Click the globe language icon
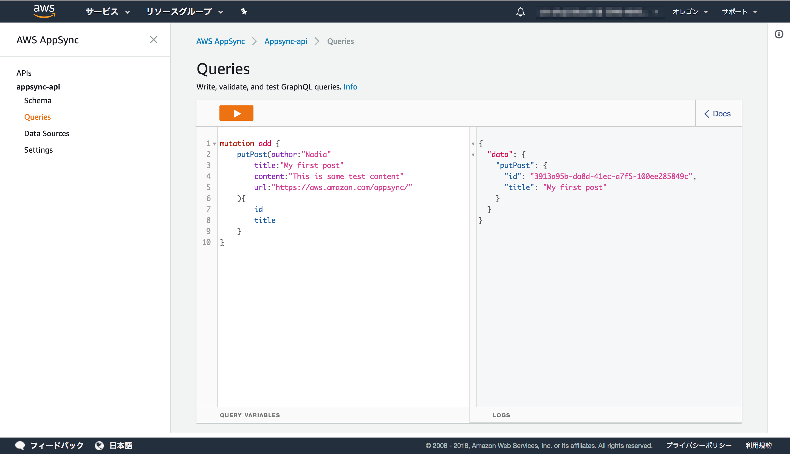The height and width of the screenshot is (454, 790). coord(99,445)
